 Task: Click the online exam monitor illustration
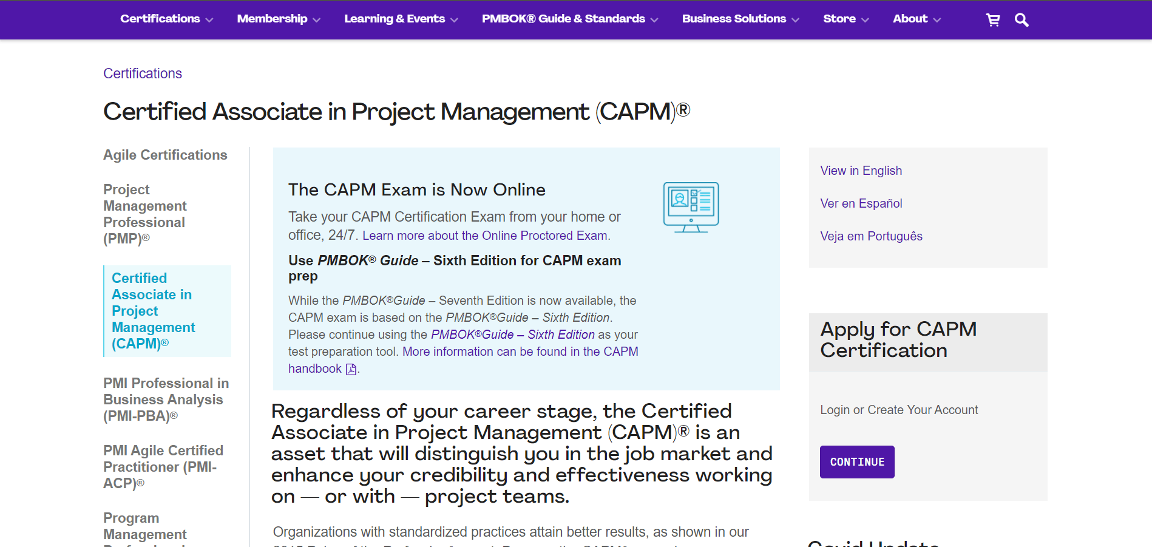[691, 207]
